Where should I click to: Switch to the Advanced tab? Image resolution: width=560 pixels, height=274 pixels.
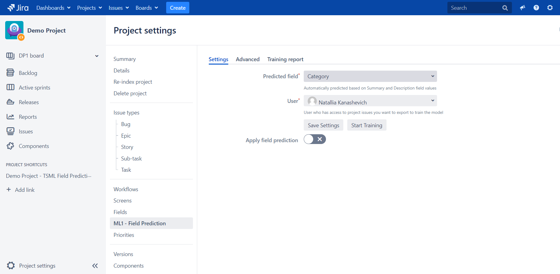point(248,59)
